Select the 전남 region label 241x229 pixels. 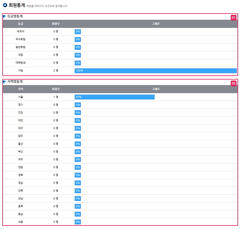click(21, 198)
